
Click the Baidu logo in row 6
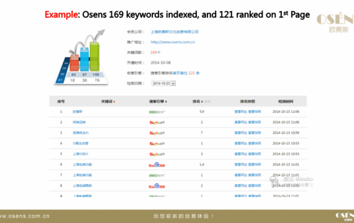pos(157,165)
